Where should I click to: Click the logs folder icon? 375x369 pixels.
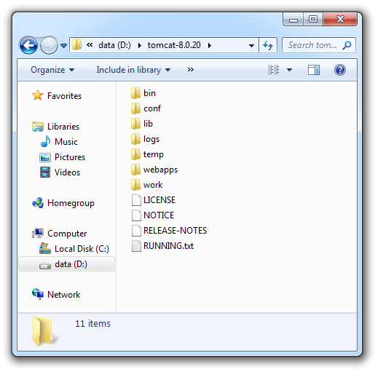[135, 139]
